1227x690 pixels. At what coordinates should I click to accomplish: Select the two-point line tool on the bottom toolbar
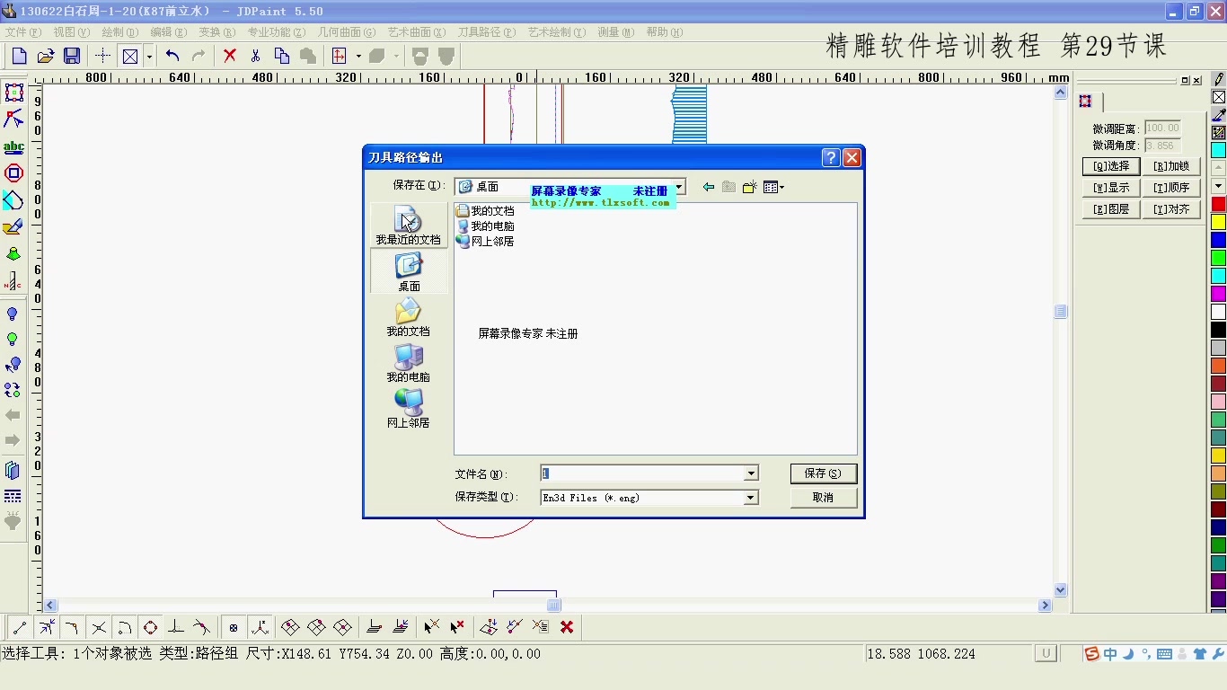tap(18, 626)
